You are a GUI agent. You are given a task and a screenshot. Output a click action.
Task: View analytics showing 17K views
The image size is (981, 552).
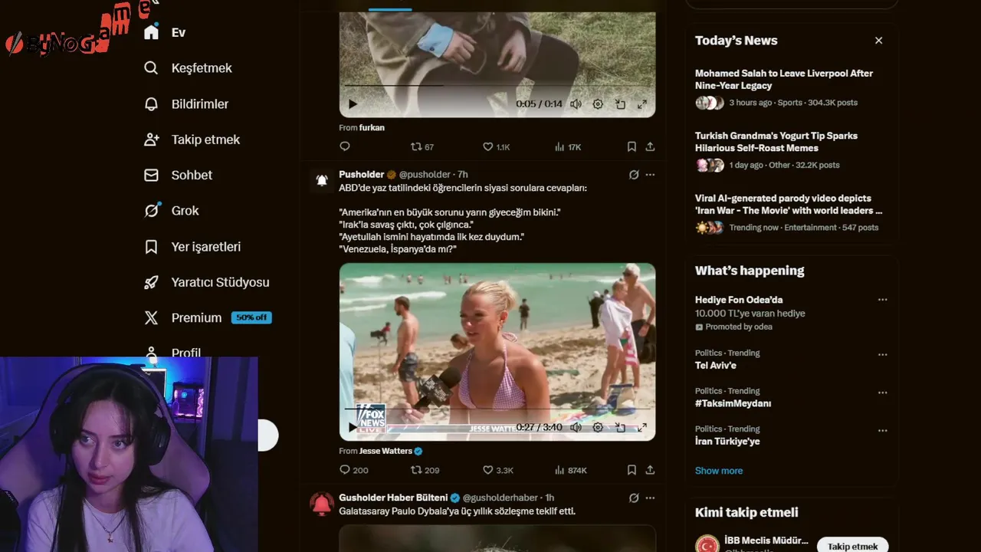pyautogui.click(x=568, y=146)
